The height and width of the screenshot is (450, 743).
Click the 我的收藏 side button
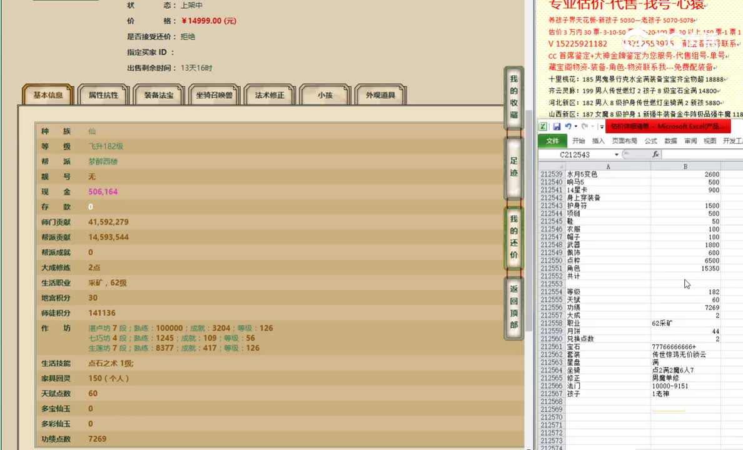513,97
